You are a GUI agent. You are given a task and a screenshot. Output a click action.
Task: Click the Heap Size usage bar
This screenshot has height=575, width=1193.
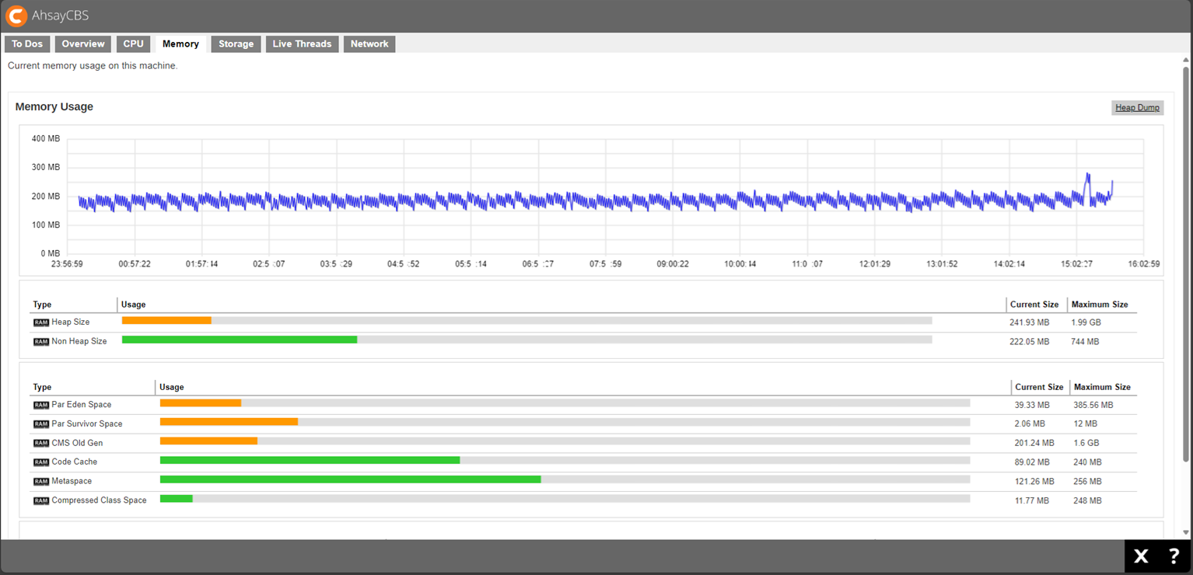coord(527,320)
